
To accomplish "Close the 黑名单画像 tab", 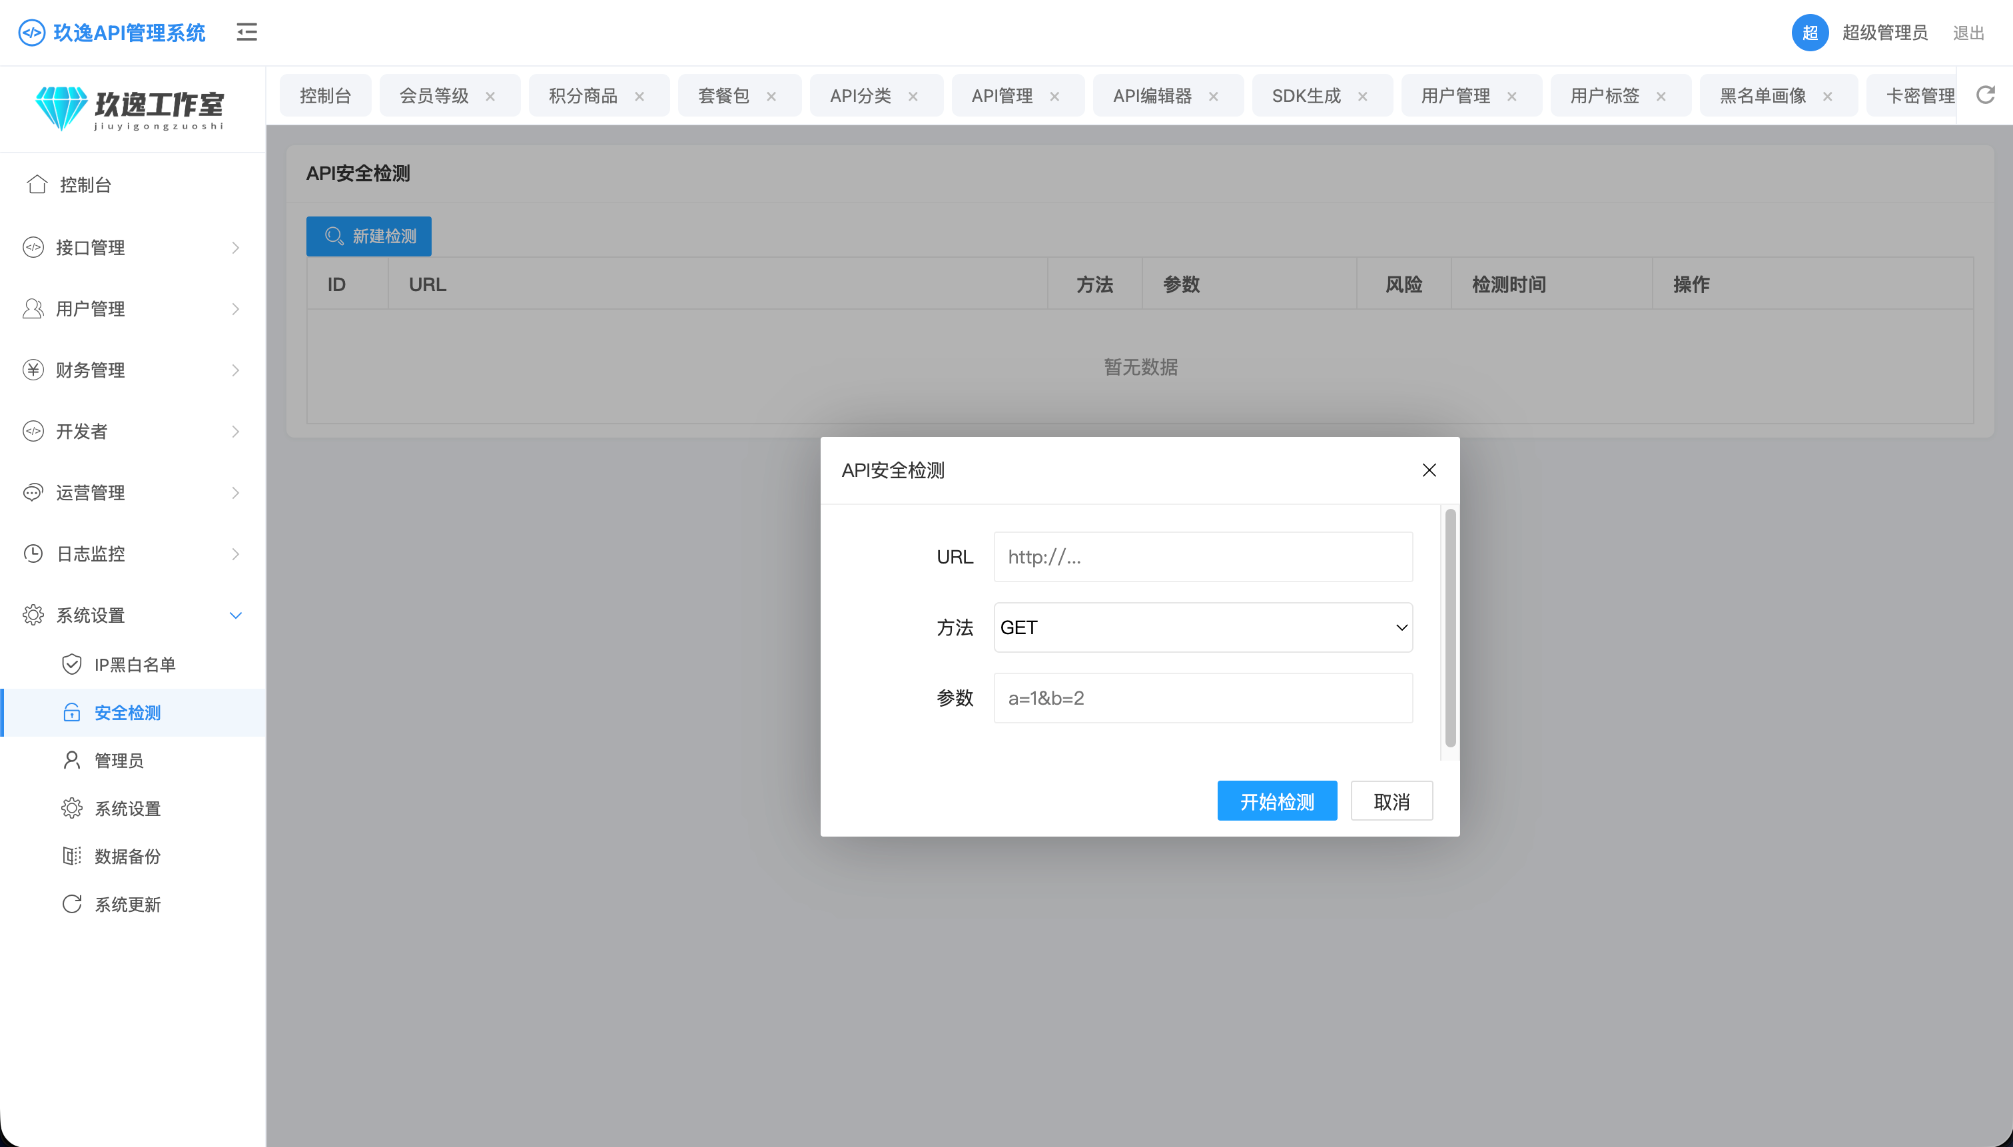I will pos(1827,96).
